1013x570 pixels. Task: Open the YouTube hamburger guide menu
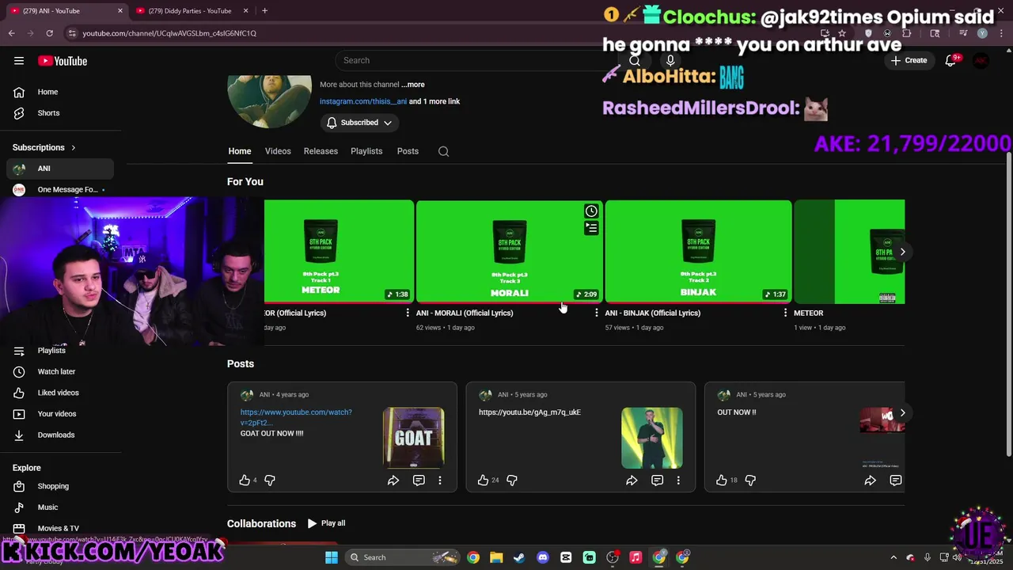(19, 61)
